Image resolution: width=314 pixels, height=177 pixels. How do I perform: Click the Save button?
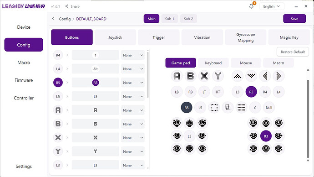click(x=294, y=19)
